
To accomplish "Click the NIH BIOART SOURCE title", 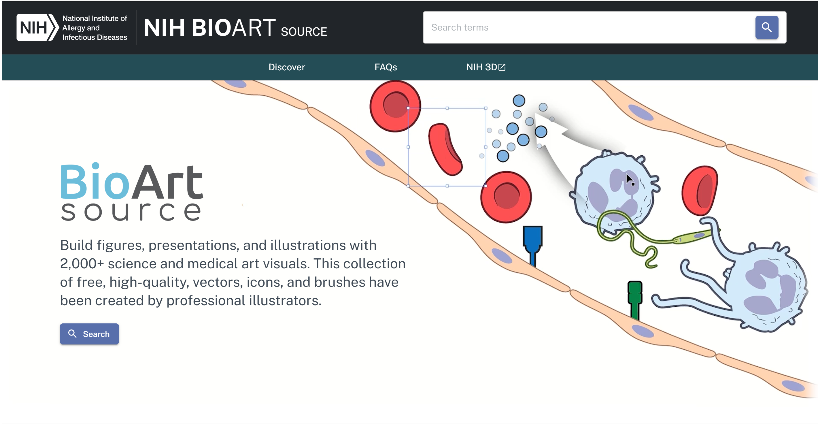I will [235, 28].
